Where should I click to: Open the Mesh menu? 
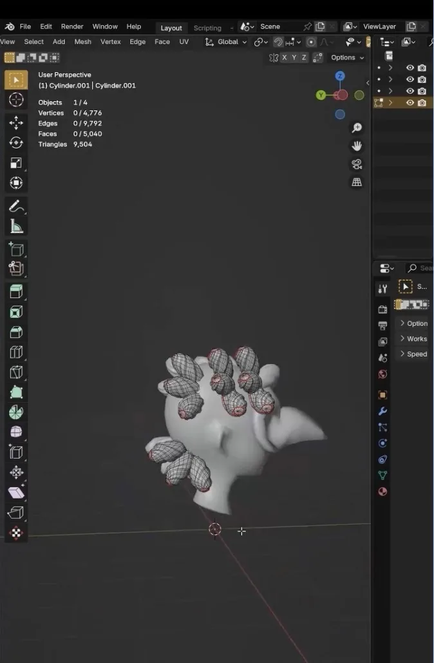[83, 41]
